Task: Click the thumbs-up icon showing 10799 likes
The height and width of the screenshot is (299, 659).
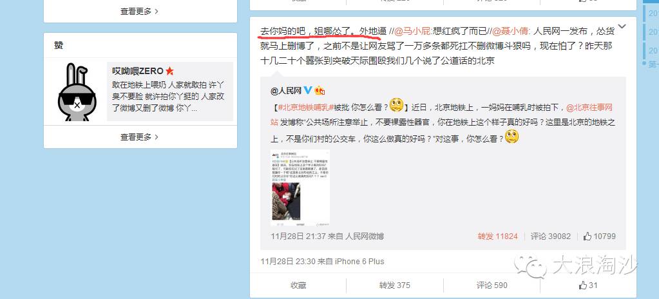Action: [587, 236]
